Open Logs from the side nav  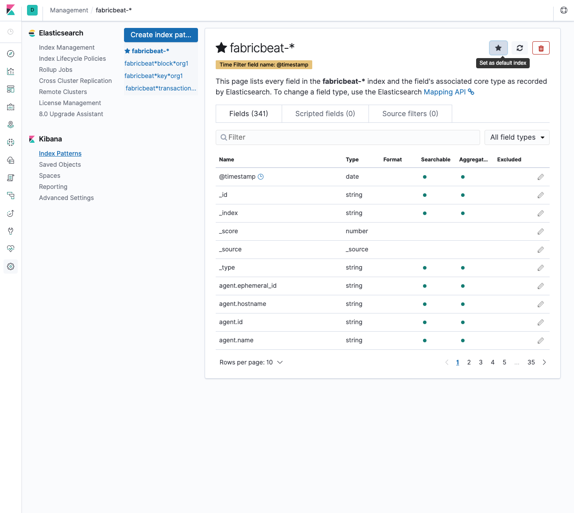[11, 178]
